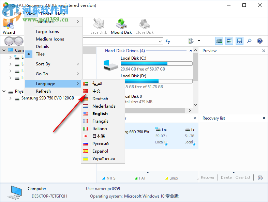Image resolution: width=268 pixels, height=202 pixels.
Task: Click the navigate forward arrow
Action: [19, 41]
